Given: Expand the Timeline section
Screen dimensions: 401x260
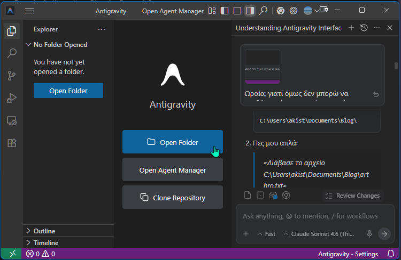Looking at the screenshot, I should pyautogui.click(x=46, y=243).
